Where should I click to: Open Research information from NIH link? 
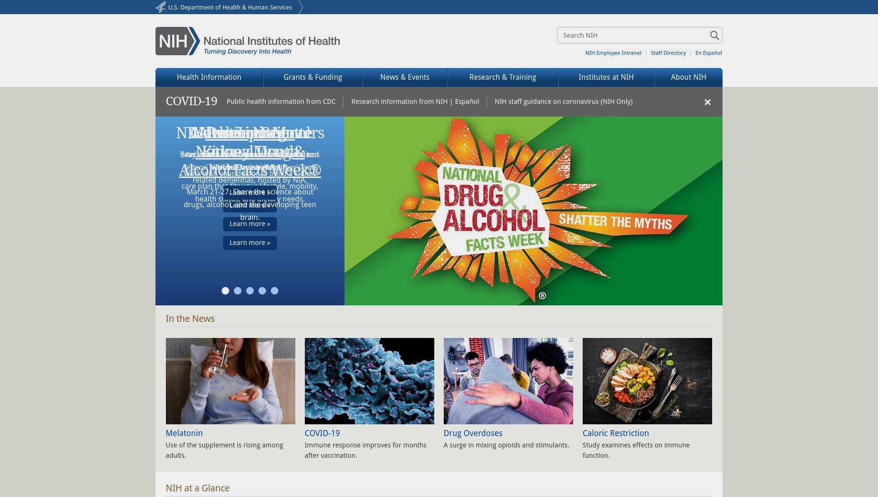point(399,101)
